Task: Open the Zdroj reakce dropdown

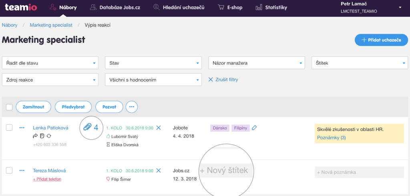Action: point(50,80)
